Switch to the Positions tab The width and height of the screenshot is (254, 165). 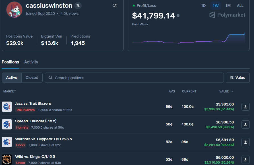pyautogui.click(x=10, y=62)
